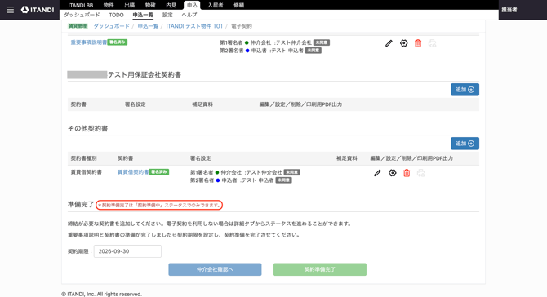Viewport: 547px width, 297px height.
Task: Open ダッシュボード in the sub-menu bar
Action: pos(82,15)
